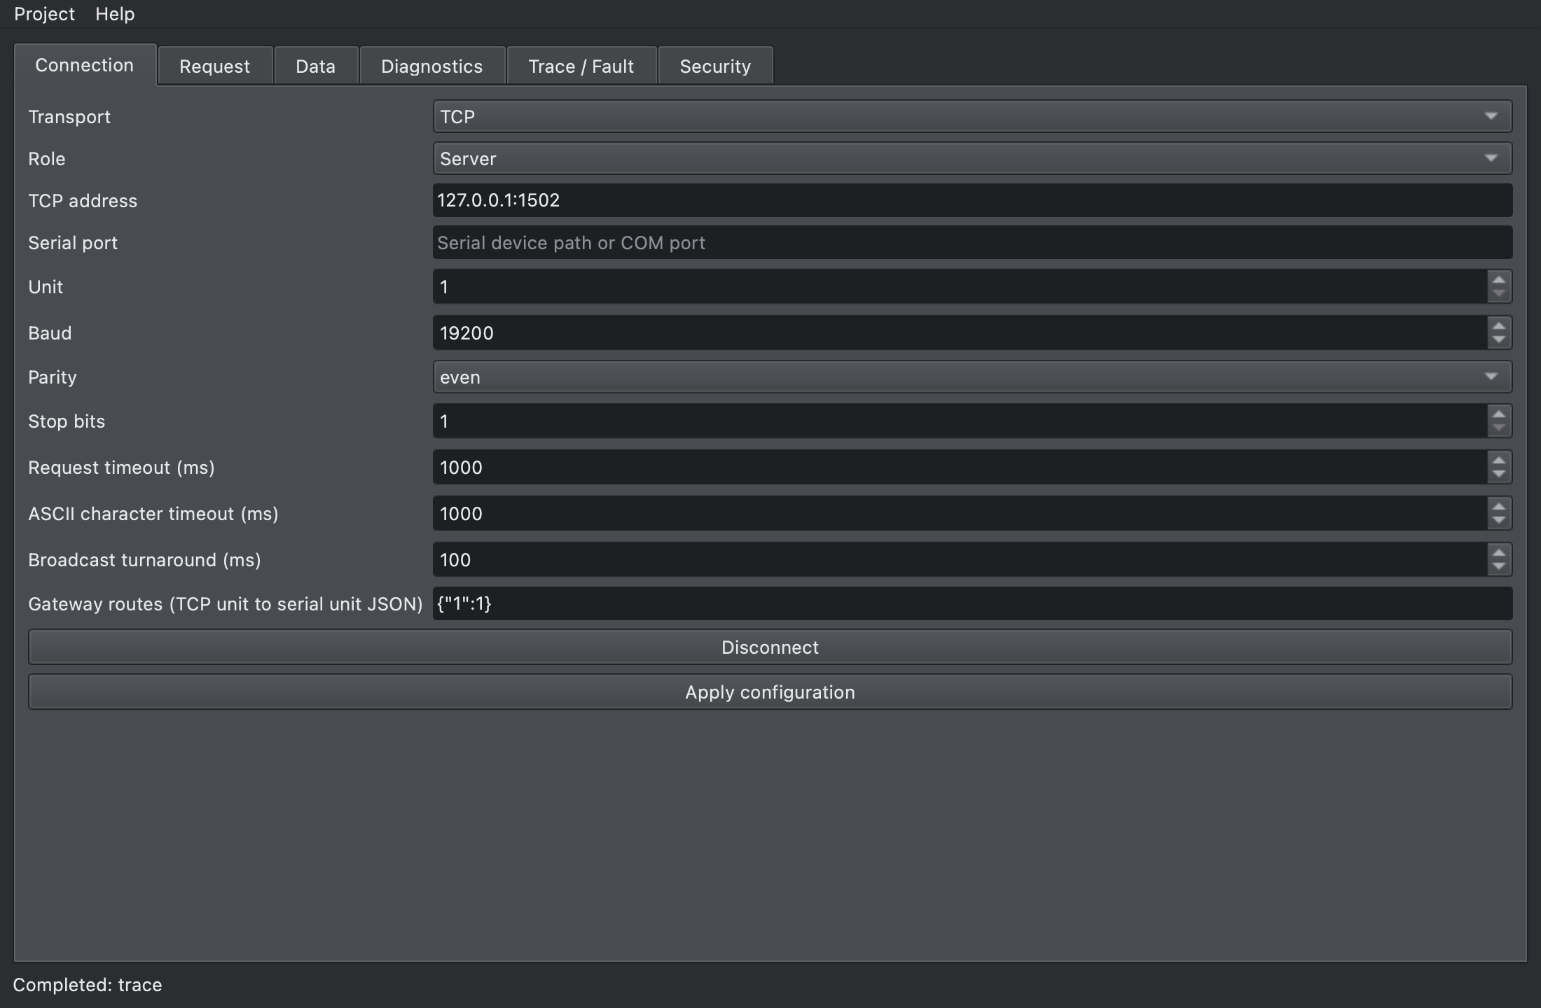Click the Apply configuration button
Image resolution: width=1541 pixels, height=1008 pixels.
pos(770,692)
